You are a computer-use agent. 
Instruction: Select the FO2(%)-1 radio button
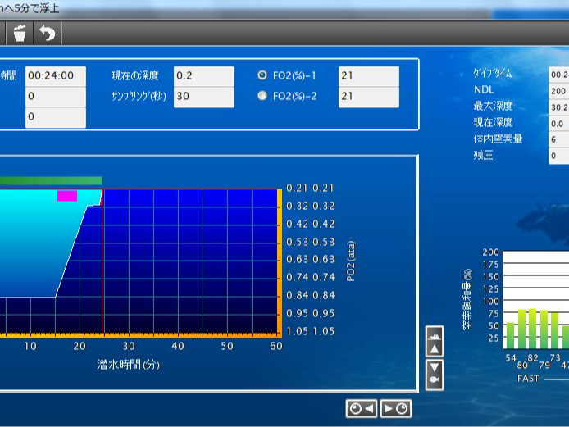coord(262,75)
